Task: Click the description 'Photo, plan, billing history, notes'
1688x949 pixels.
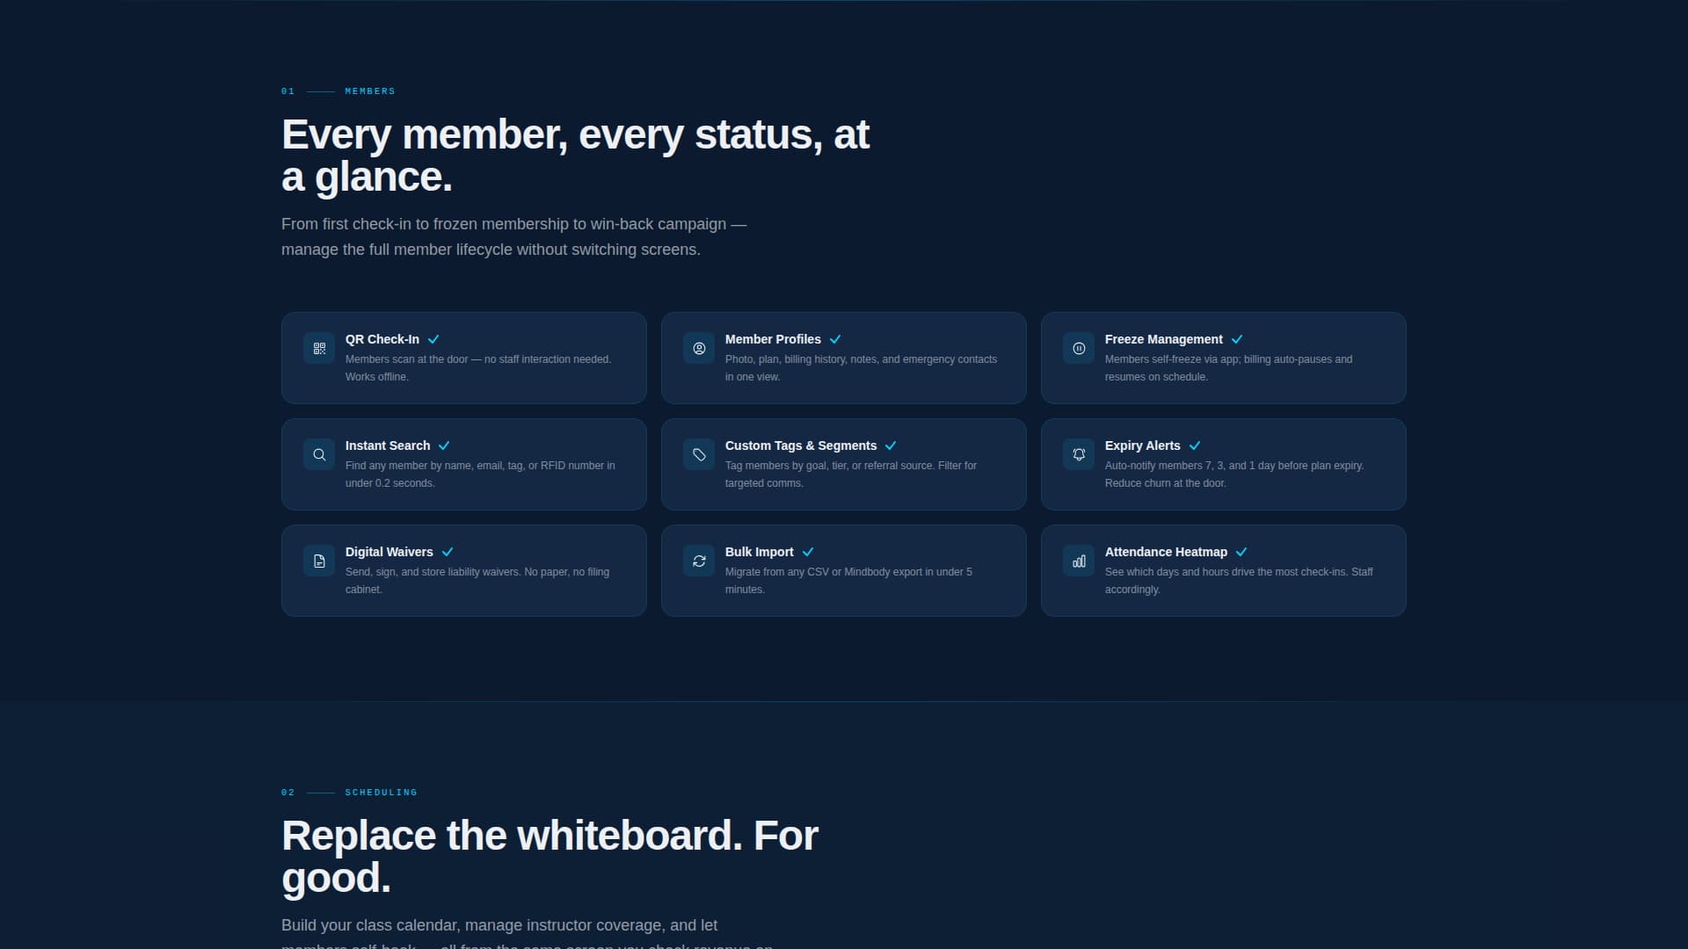Action: coord(861,368)
